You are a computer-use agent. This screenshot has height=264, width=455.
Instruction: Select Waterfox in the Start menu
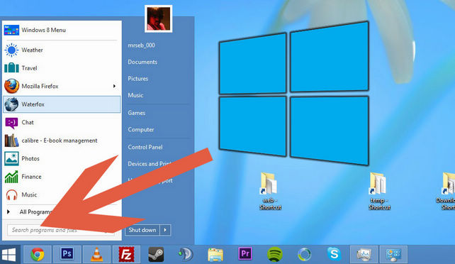pyautogui.click(x=62, y=104)
